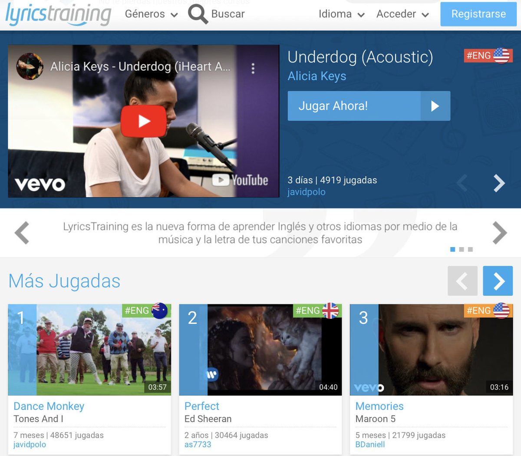The width and height of the screenshot is (521, 456).
Task: Open as7733 user link
Action: point(198,445)
